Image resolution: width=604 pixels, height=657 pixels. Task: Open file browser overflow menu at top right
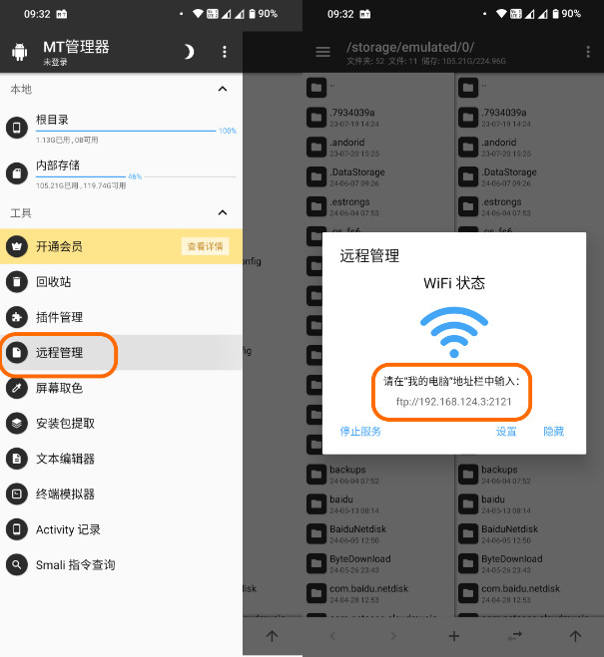[588, 52]
